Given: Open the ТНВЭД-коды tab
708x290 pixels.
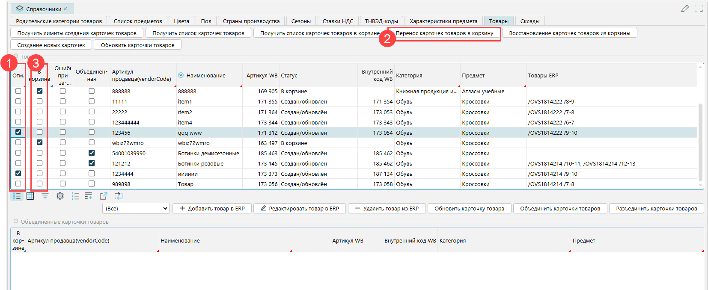Looking at the screenshot, I should tap(381, 21).
